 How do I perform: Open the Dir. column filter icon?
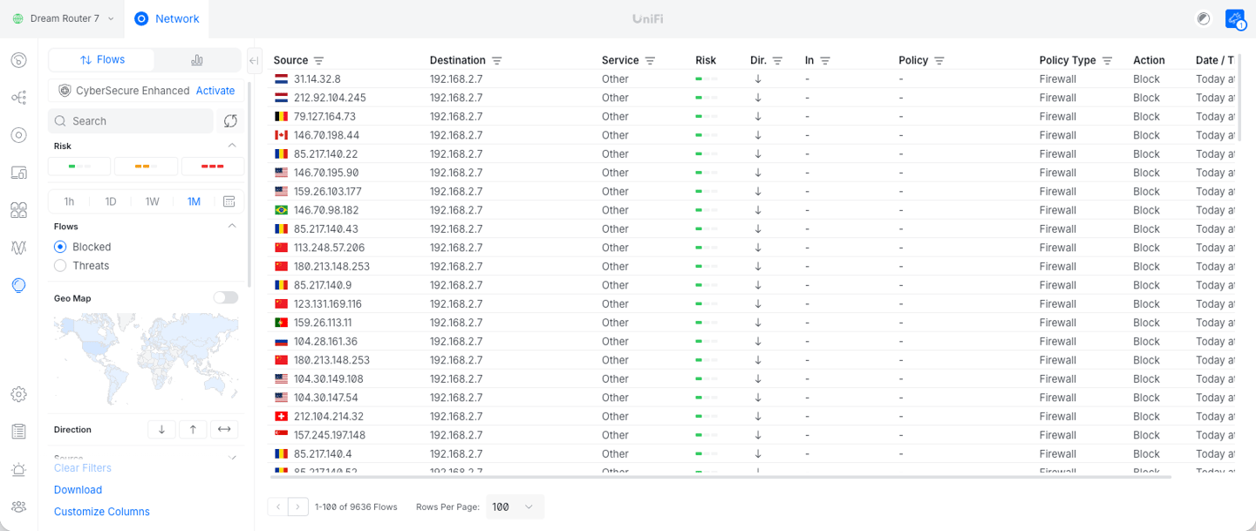coord(777,60)
